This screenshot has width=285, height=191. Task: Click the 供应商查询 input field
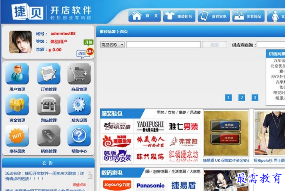pyautogui.click(x=271, y=45)
